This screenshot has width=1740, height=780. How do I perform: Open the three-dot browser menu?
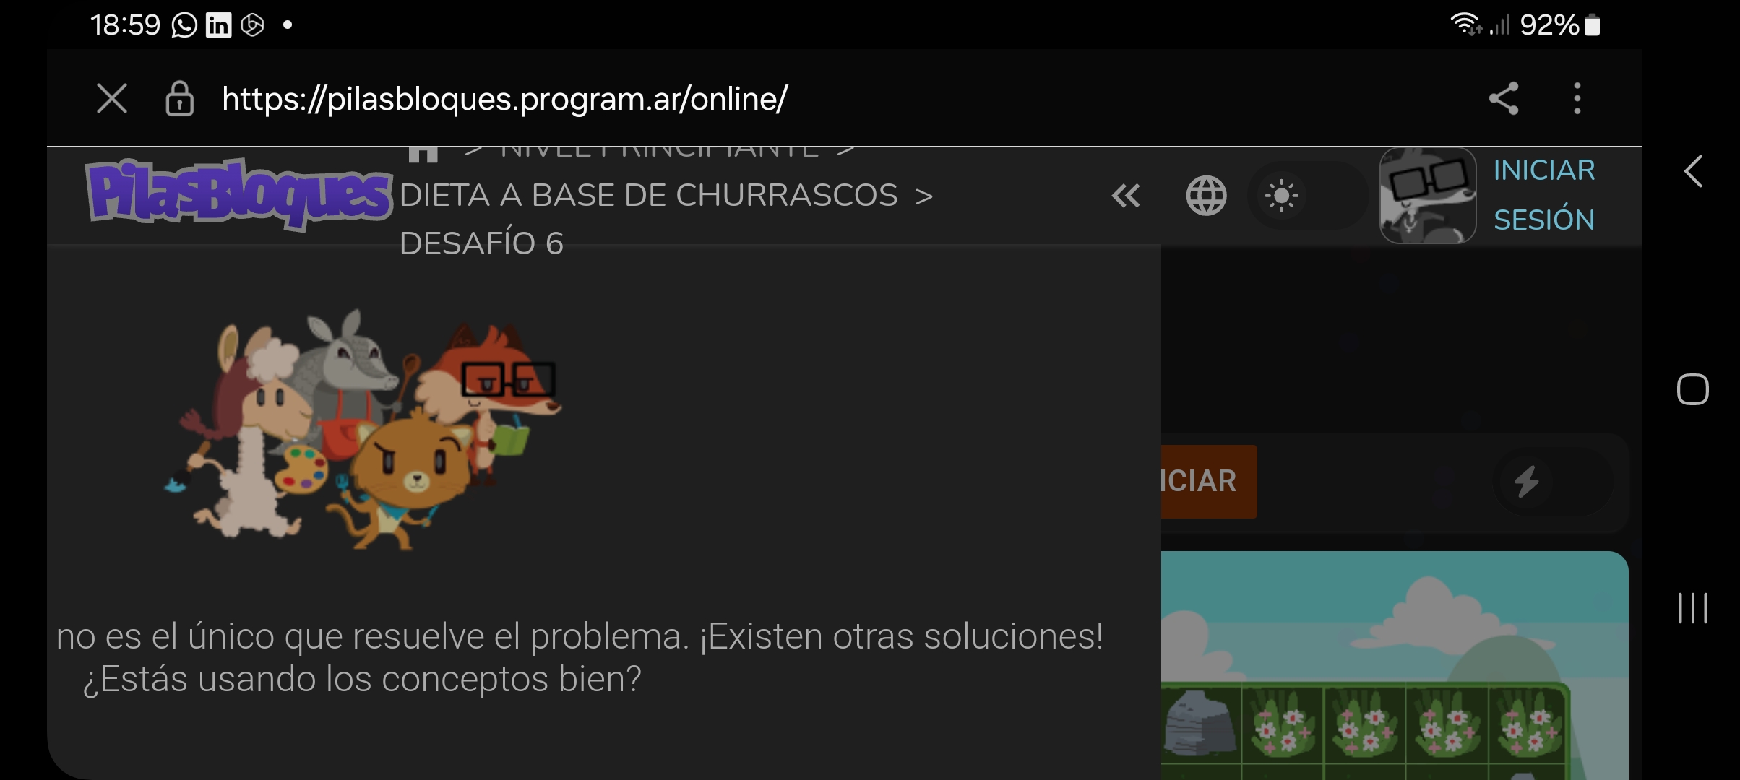click(1577, 98)
